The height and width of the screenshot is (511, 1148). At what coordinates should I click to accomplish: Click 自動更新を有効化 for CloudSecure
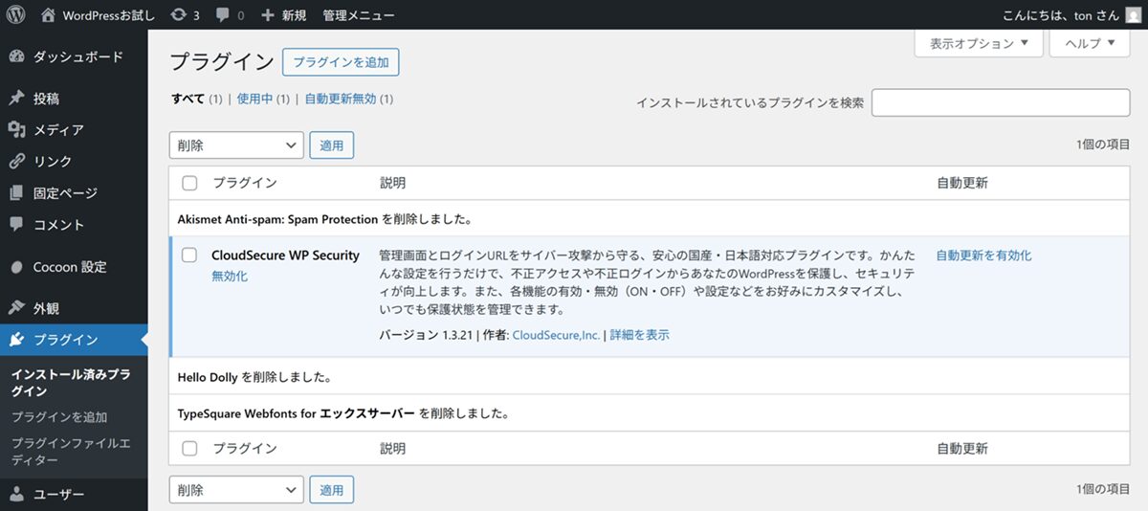983,255
